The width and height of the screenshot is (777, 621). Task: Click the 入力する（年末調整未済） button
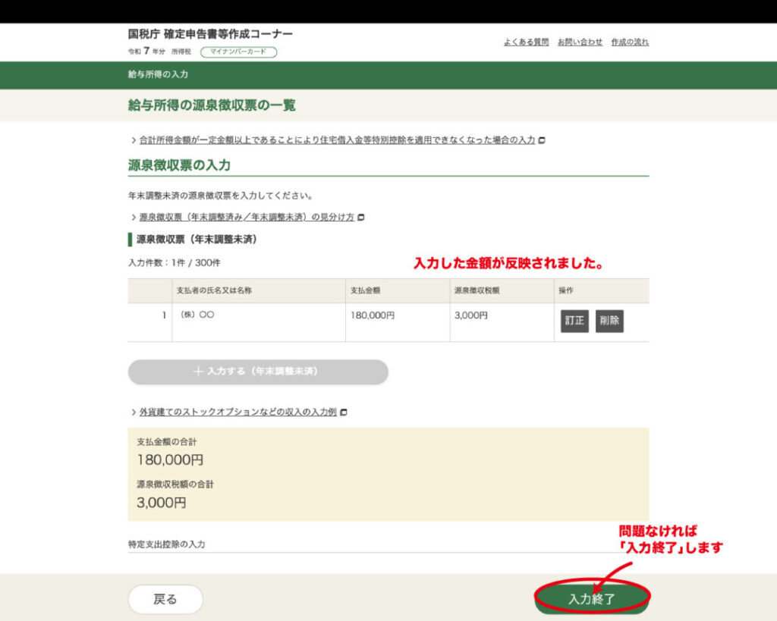pos(258,372)
